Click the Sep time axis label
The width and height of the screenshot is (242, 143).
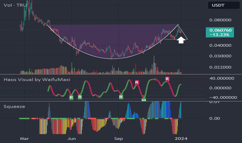coord(118,139)
